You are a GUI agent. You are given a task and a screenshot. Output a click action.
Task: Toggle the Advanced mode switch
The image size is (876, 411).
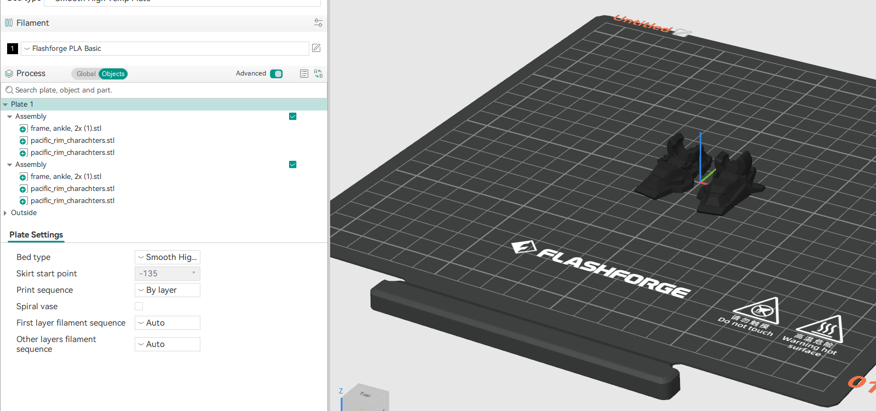(276, 74)
